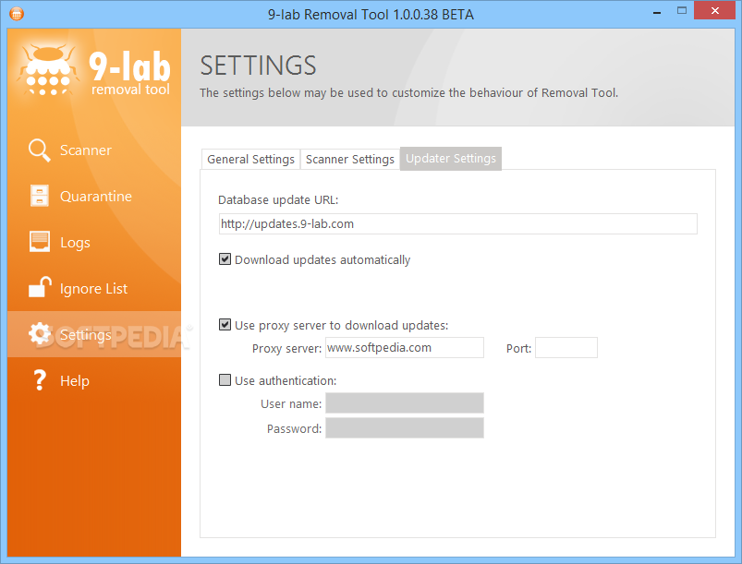
Task: Toggle Use proxy server checkbox
Action: (225, 325)
